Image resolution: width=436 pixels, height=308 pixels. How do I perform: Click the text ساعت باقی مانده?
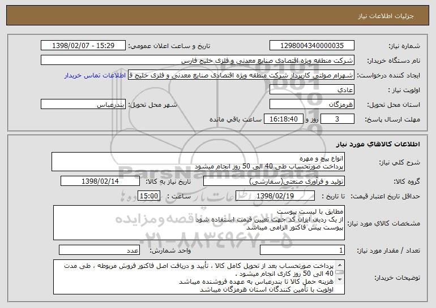235,120
